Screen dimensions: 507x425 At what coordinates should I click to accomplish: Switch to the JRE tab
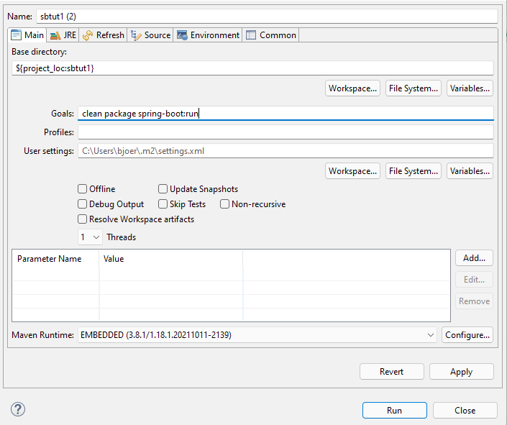tap(63, 35)
